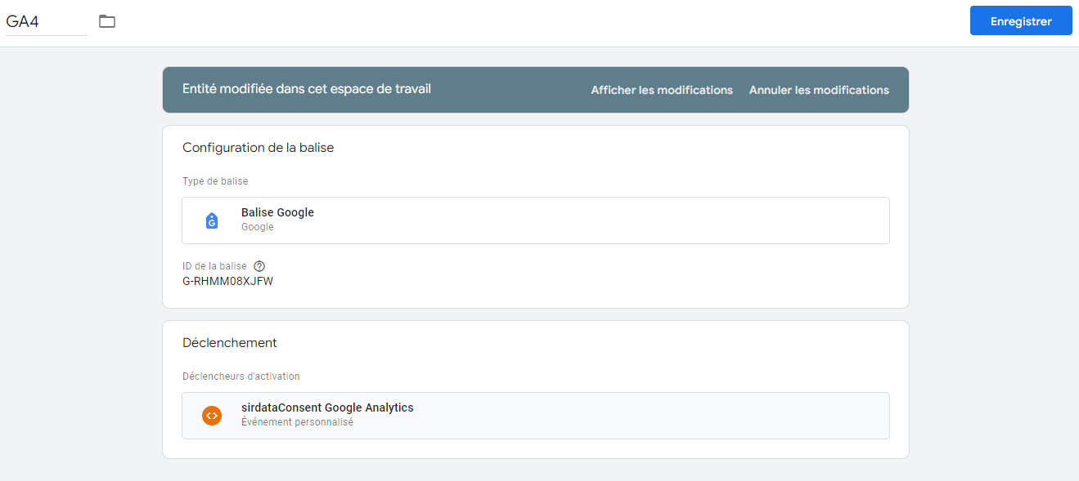Click the tag ID value G-RHMM08XJFW
Screen dimensions: 1079x481
[227, 282]
